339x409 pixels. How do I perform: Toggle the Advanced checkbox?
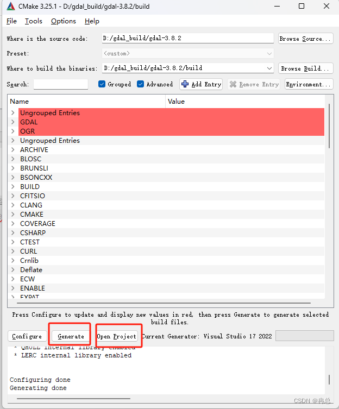[140, 84]
